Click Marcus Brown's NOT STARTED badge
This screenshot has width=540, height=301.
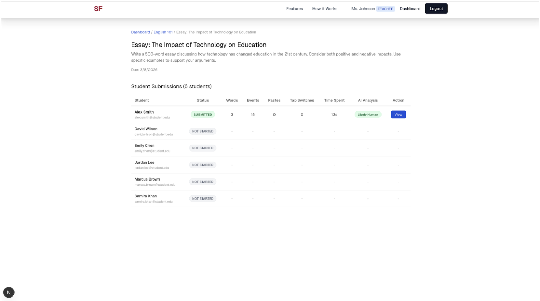point(203,182)
